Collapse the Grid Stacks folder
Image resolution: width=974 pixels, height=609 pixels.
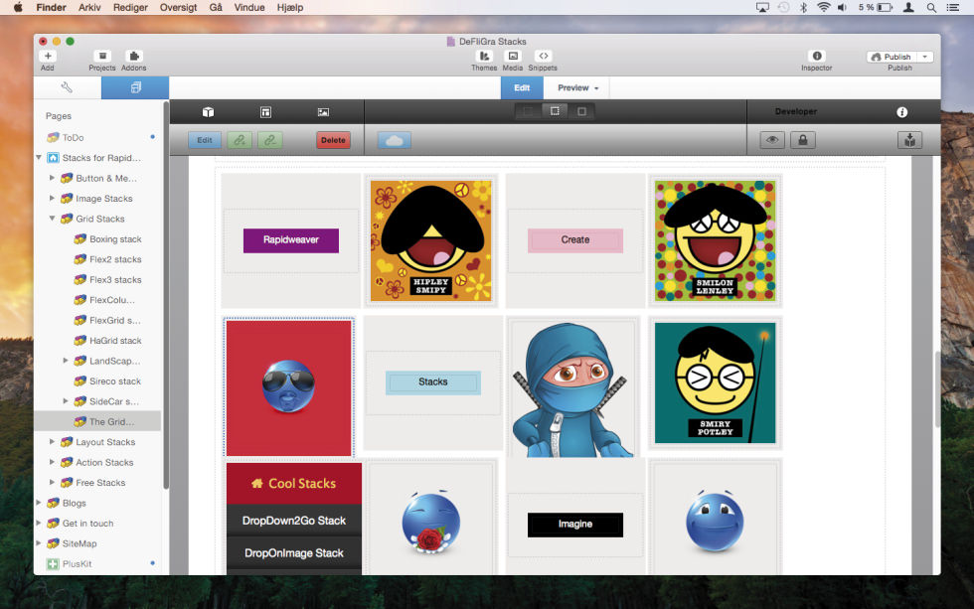(52, 219)
